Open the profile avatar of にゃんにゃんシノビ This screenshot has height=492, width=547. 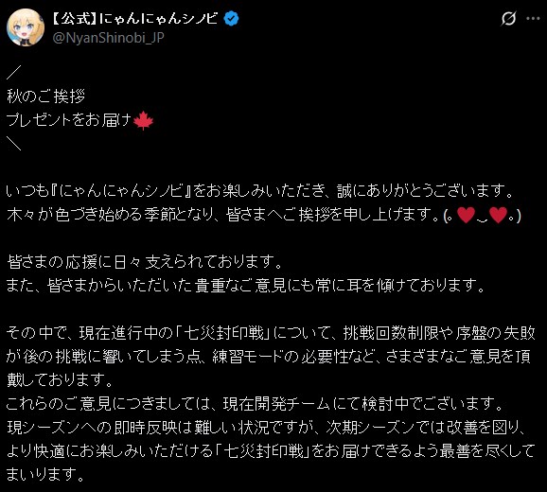tap(26, 27)
